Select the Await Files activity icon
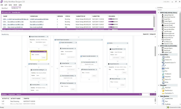 point(163,19)
